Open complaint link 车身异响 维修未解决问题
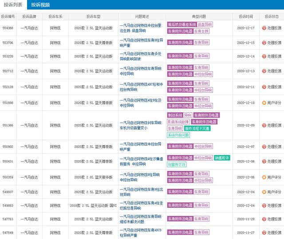This screenshot has width=284, height=239. pos(141,219)
